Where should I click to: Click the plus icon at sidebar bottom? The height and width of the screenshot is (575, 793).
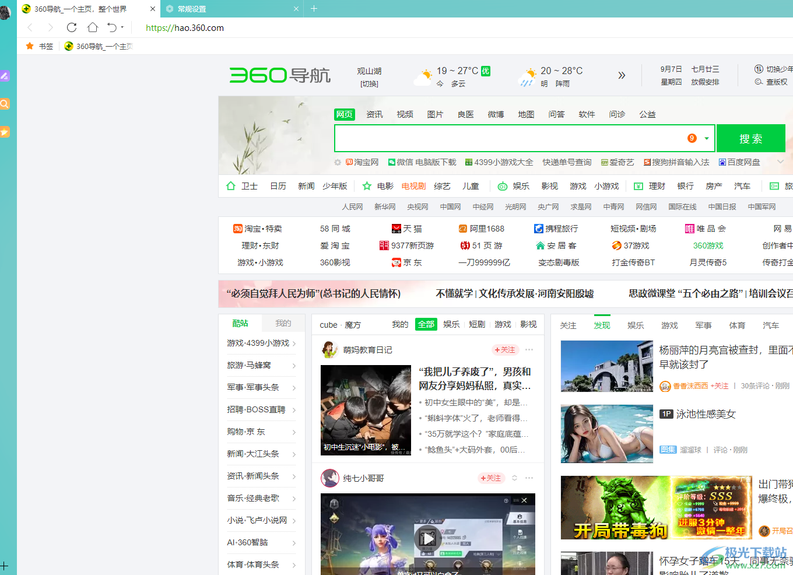(x=4, y=566)
